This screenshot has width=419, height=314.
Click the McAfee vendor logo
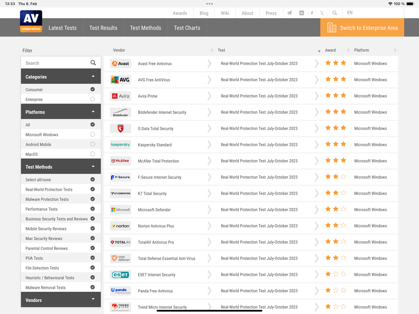(x=121, y=161)
